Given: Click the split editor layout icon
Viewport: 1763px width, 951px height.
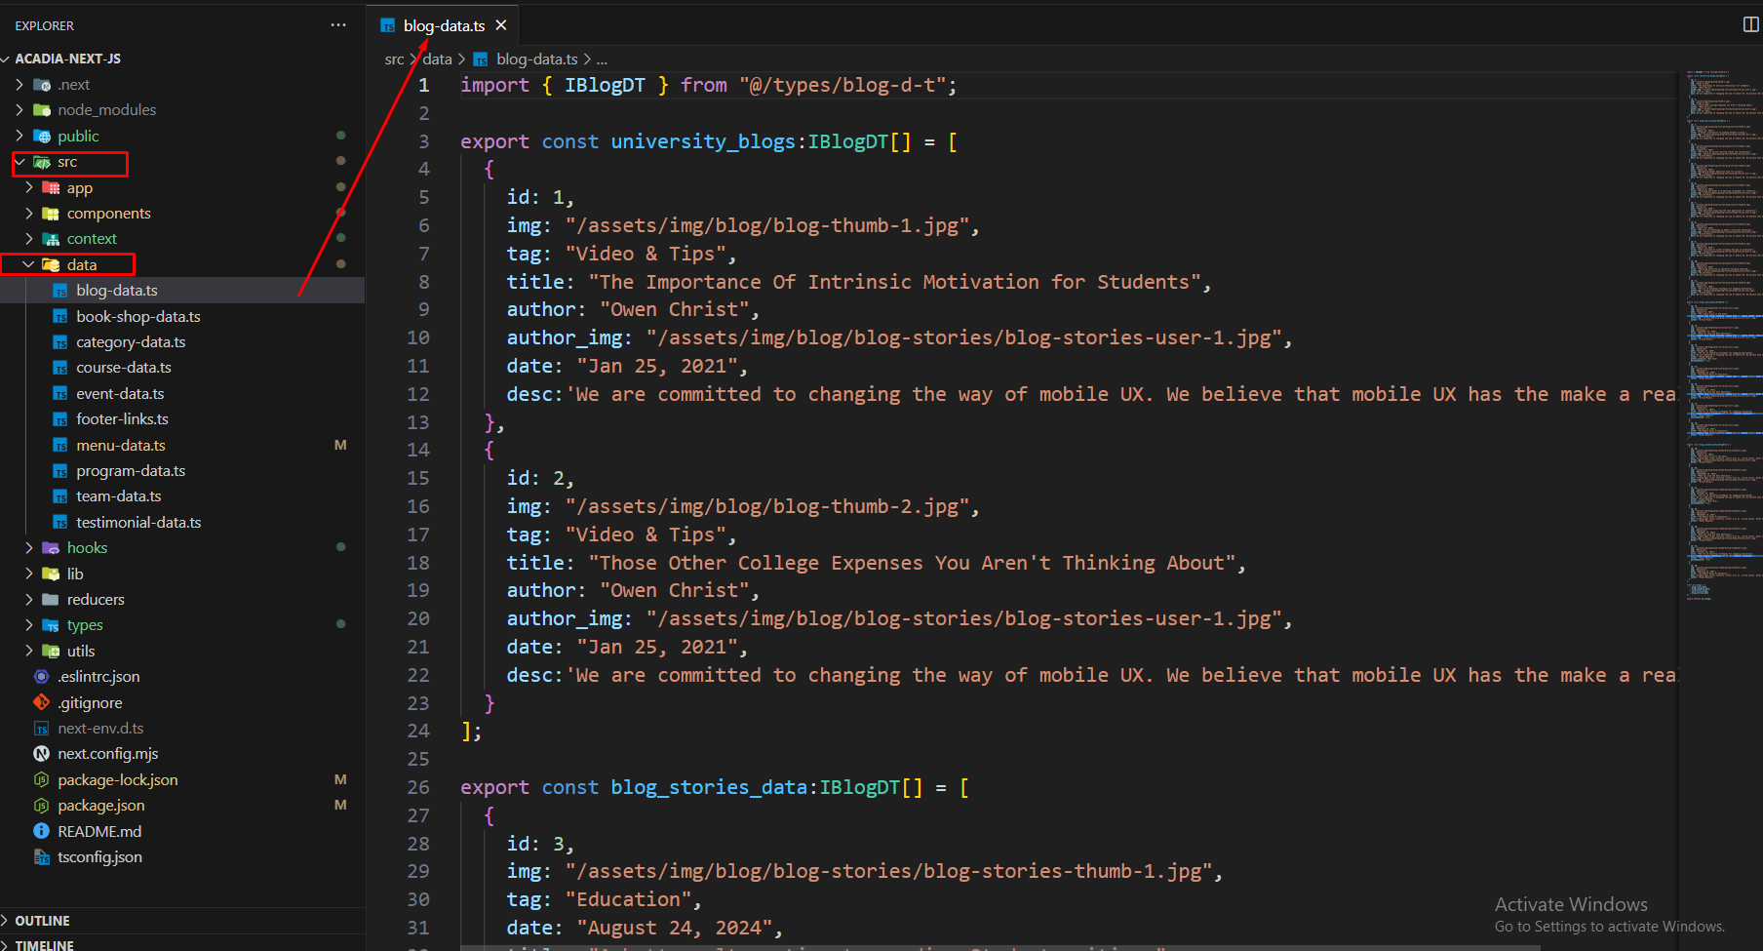Looking at the screenshot, I should pyautogui.click(x=1750, y=24).
